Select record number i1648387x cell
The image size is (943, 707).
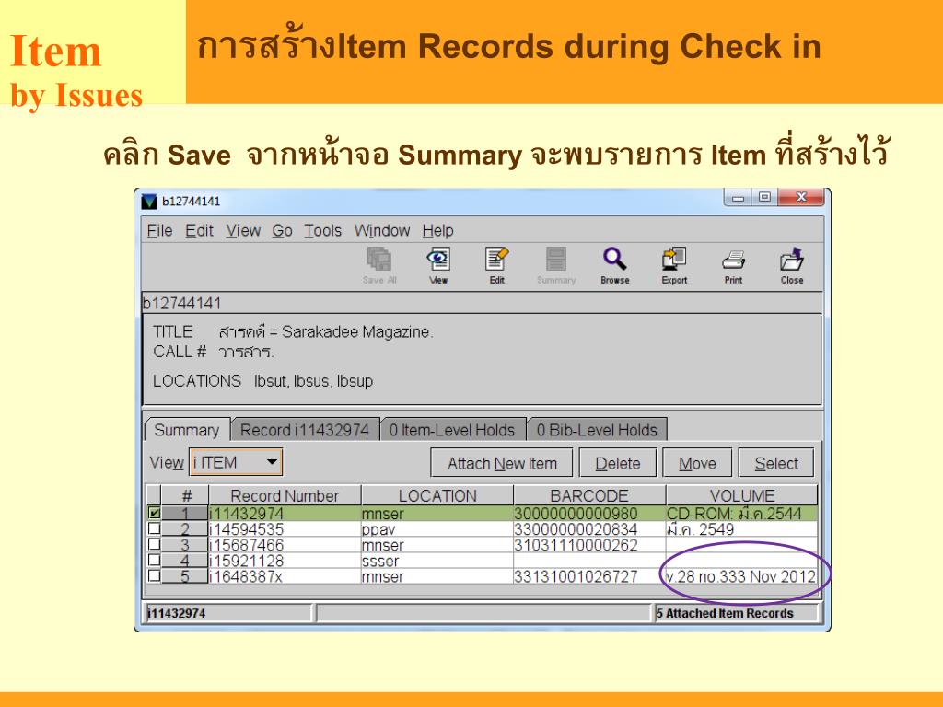tap(285, 576)
